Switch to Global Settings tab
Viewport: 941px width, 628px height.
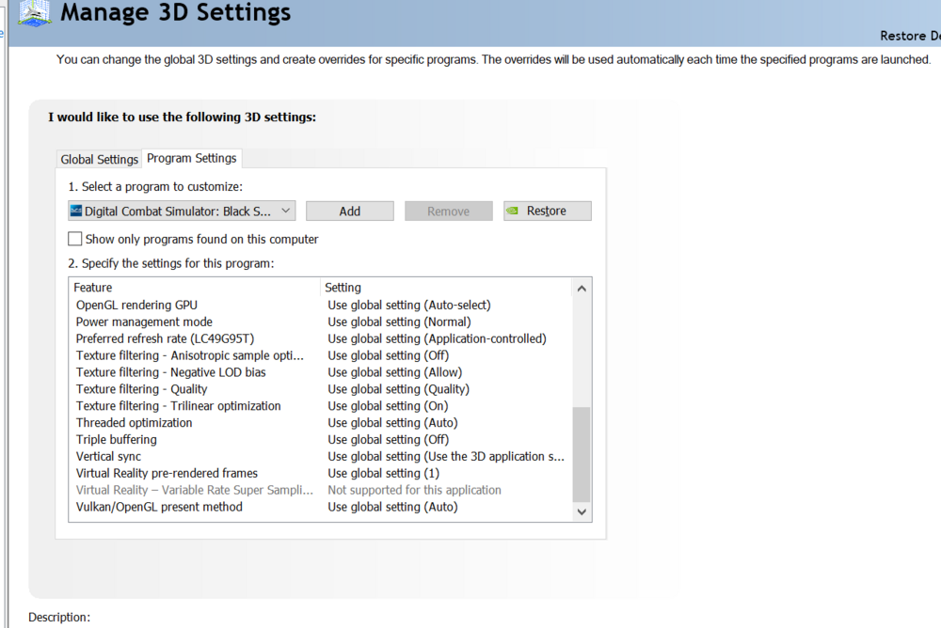[x=99, y=159]
